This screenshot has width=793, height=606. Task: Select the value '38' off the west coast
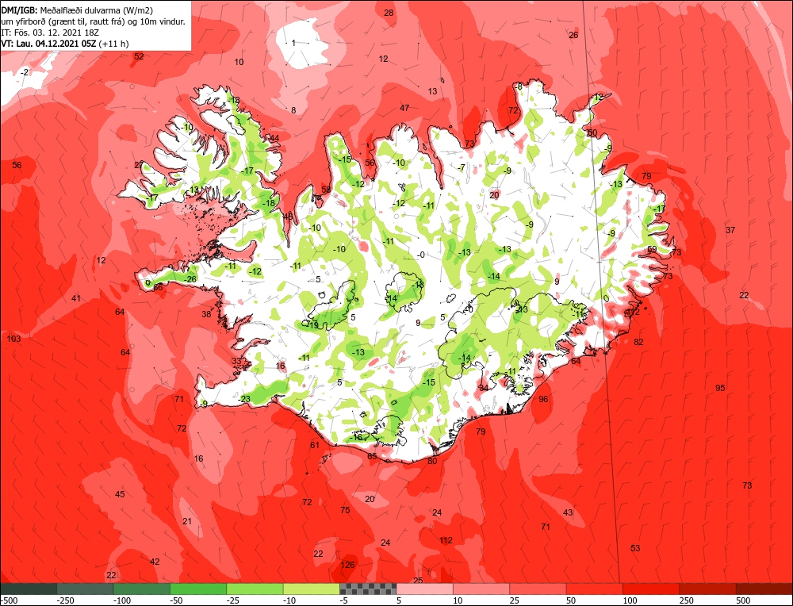(x=206, y=314)
